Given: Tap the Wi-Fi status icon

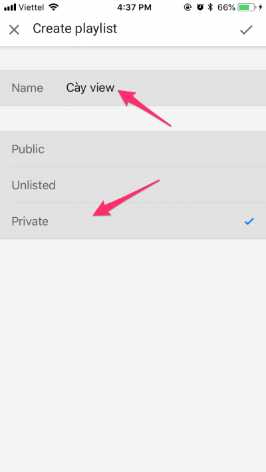Looking at the screenshot, I should click(53, 7).
